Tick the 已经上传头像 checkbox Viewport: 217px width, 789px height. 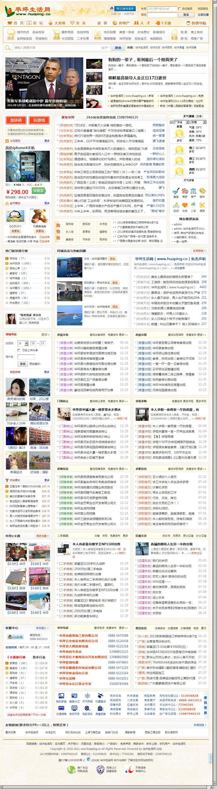[x=19, y=350]
